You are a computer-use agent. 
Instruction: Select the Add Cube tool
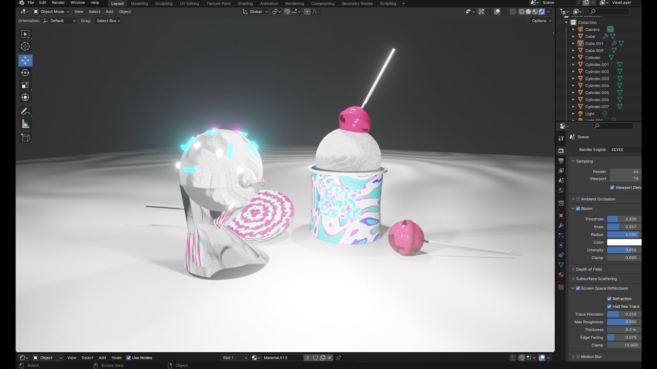pos(25,137)
